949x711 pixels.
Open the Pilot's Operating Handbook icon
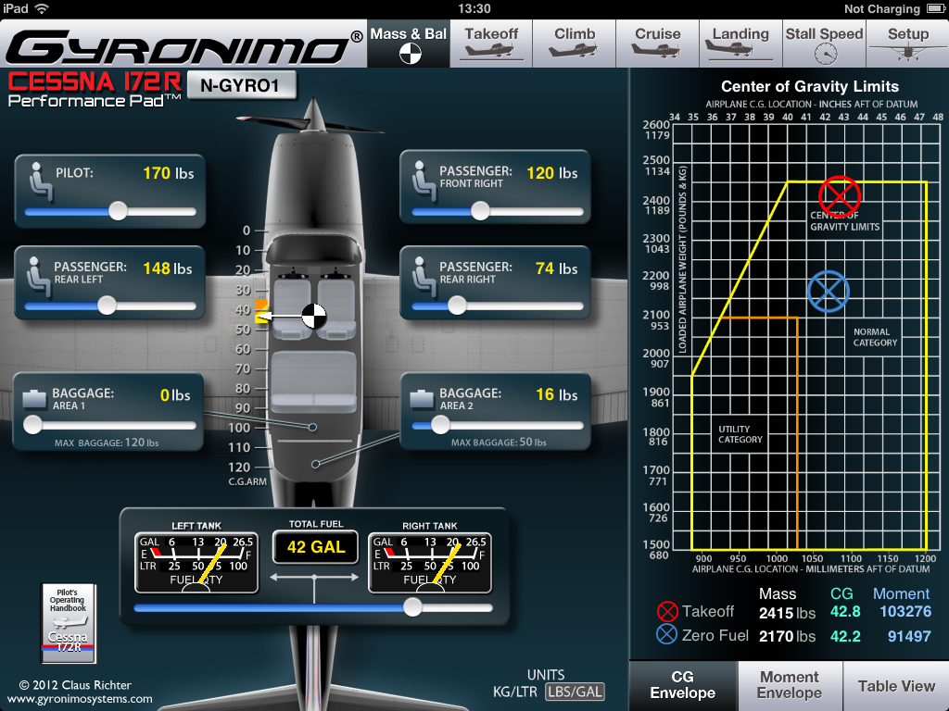68,623
